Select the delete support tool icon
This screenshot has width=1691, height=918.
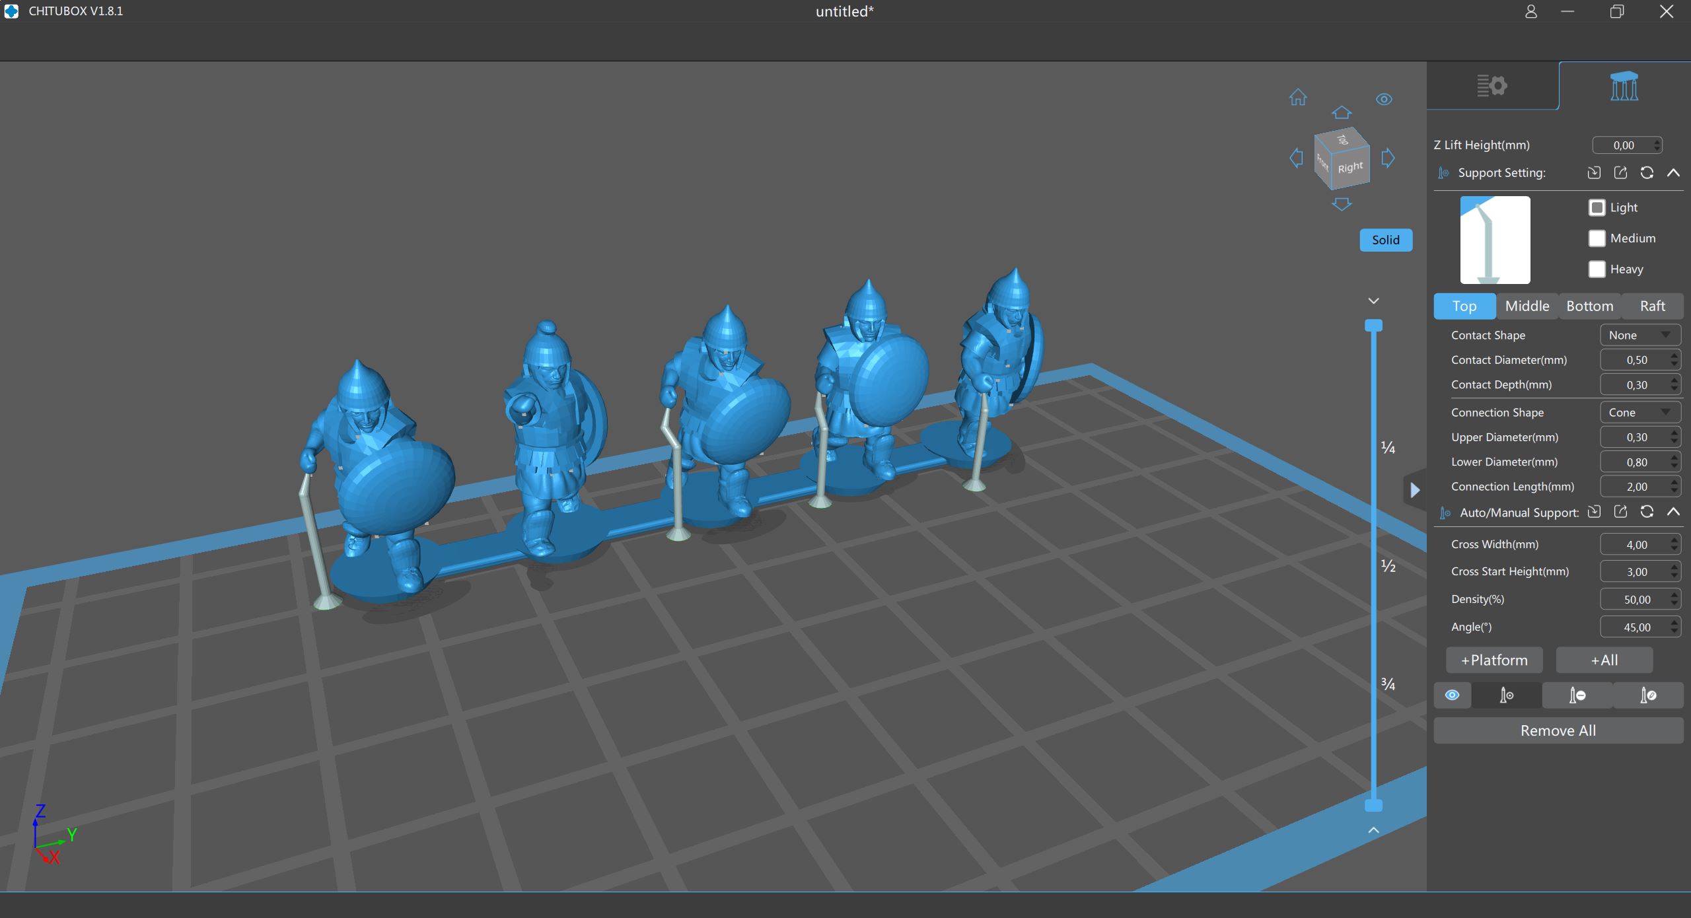coord(1577,695)
